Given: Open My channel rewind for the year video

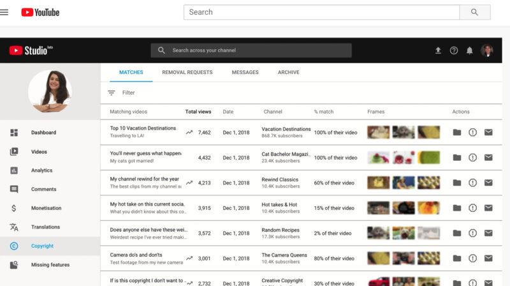Looking at the screenshot, I should tap(145, 179).
